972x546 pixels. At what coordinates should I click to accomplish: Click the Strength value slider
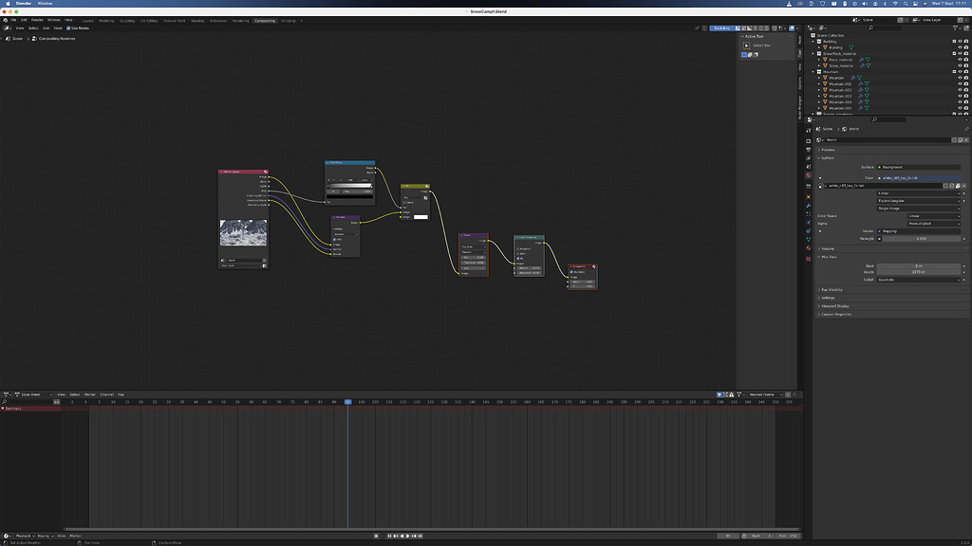tap(922, 238)
